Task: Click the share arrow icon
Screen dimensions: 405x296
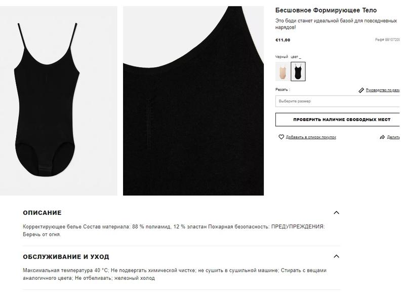Action: (382, 137)
